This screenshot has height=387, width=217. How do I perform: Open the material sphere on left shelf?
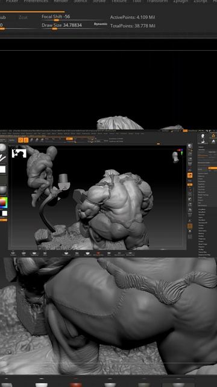click(2, 190)
